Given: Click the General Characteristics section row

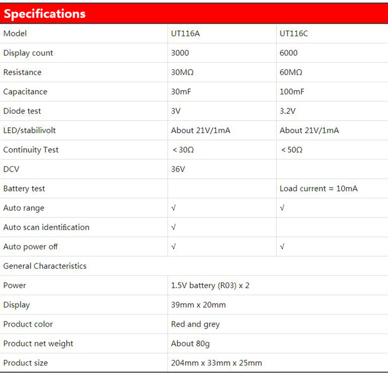Looking at the screenshot, I should click(45, 266).
